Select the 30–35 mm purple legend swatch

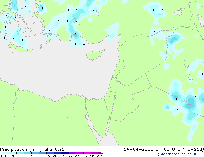[72, 153]
